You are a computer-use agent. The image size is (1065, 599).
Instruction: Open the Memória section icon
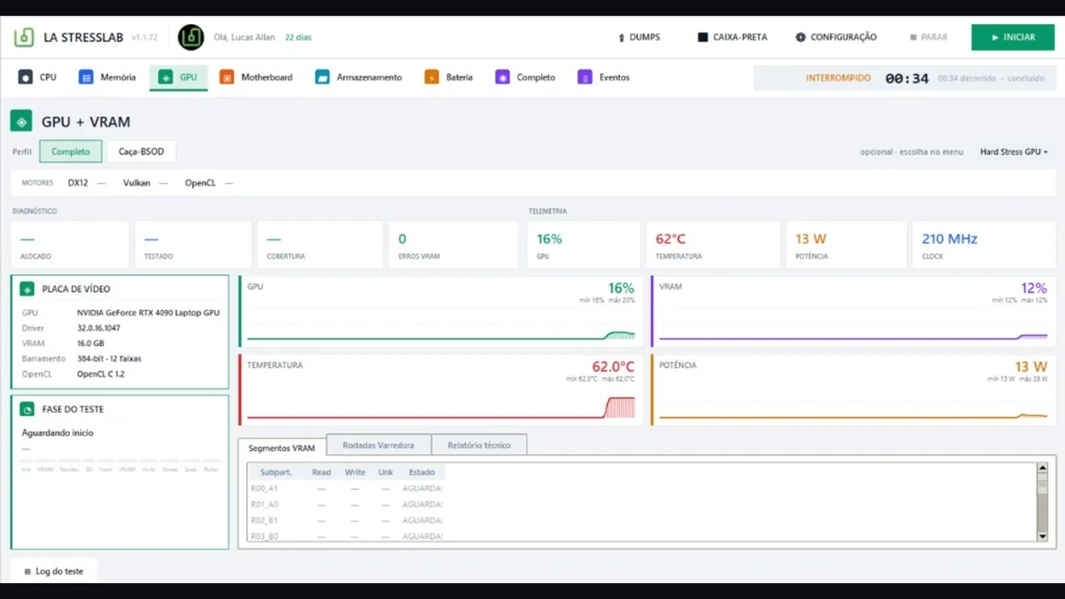tap(86, 77)
